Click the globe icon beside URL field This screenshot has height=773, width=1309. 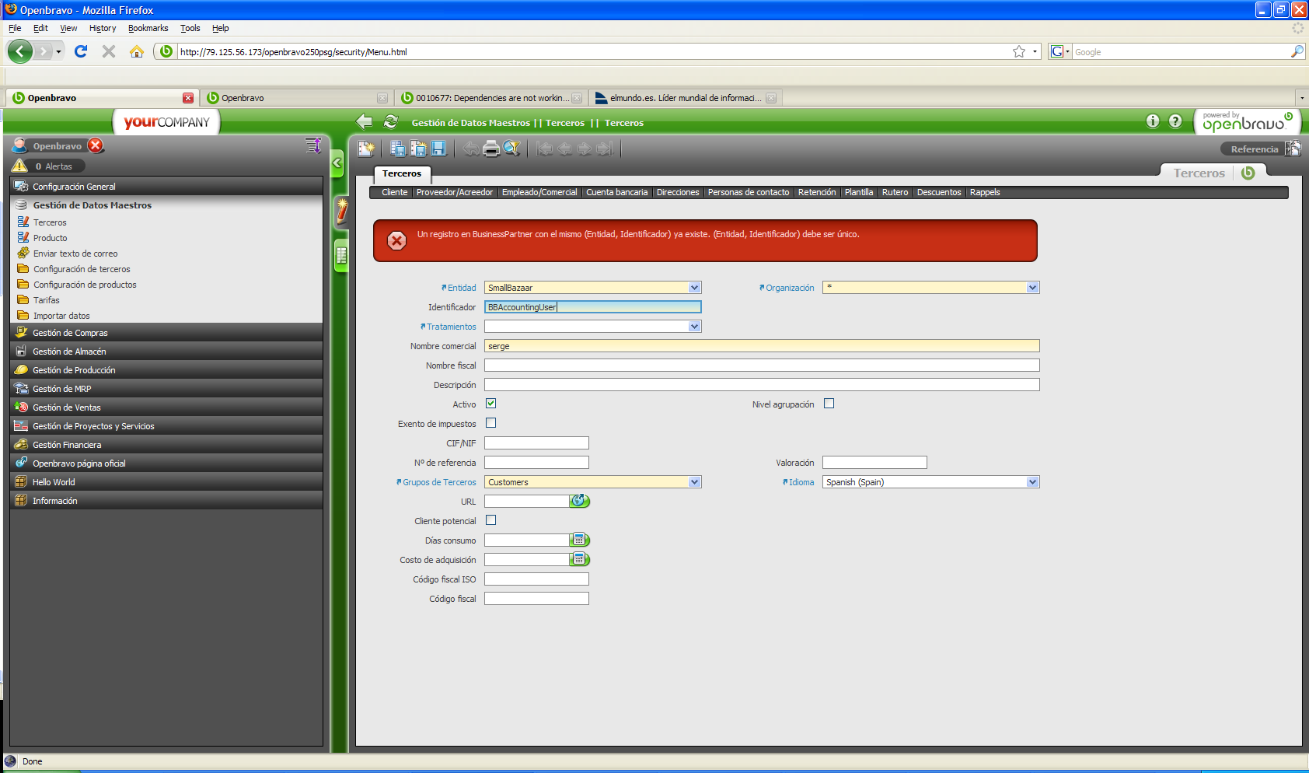coord(580,502)
